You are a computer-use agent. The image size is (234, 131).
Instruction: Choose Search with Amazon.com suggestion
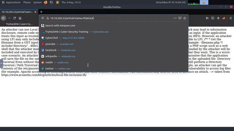(x=114, y=25)
